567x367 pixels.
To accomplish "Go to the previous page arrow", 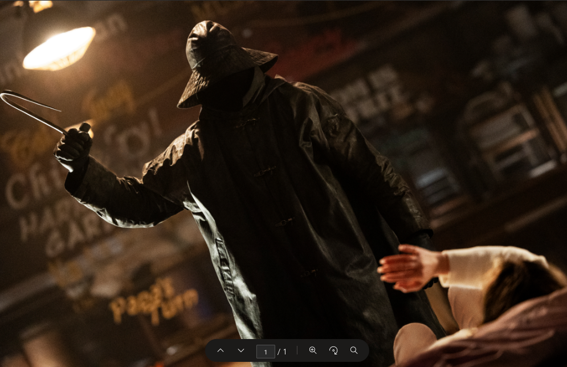I will click(221, 350).
